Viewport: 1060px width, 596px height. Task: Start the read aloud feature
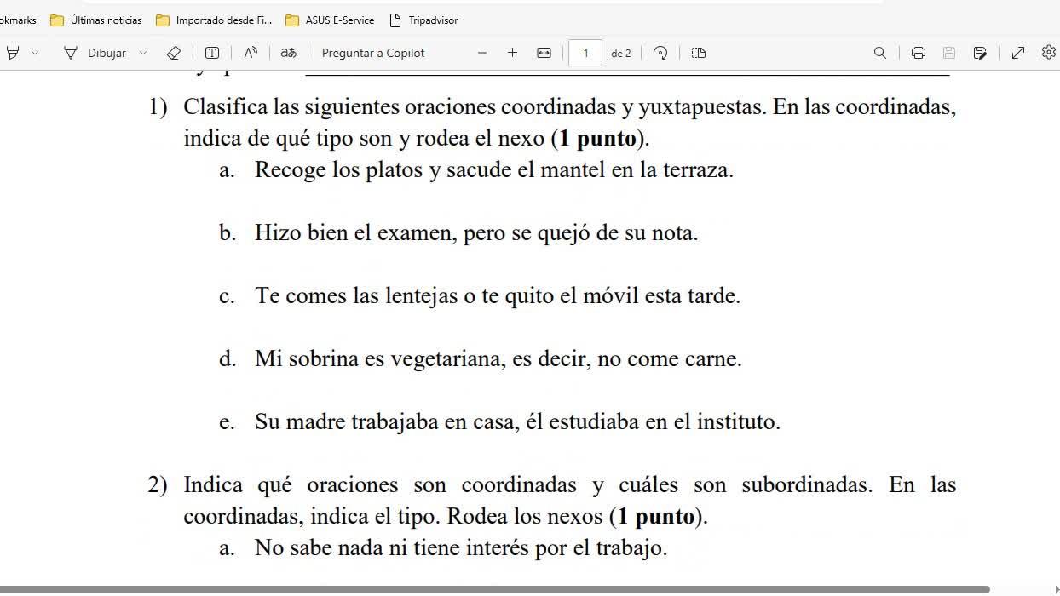coord(251,53)
